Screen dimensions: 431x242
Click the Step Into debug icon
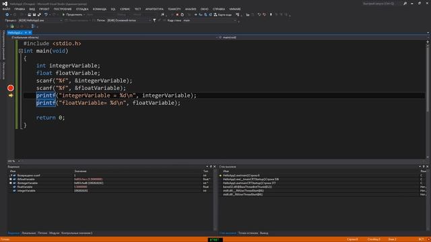click(201, 15)
